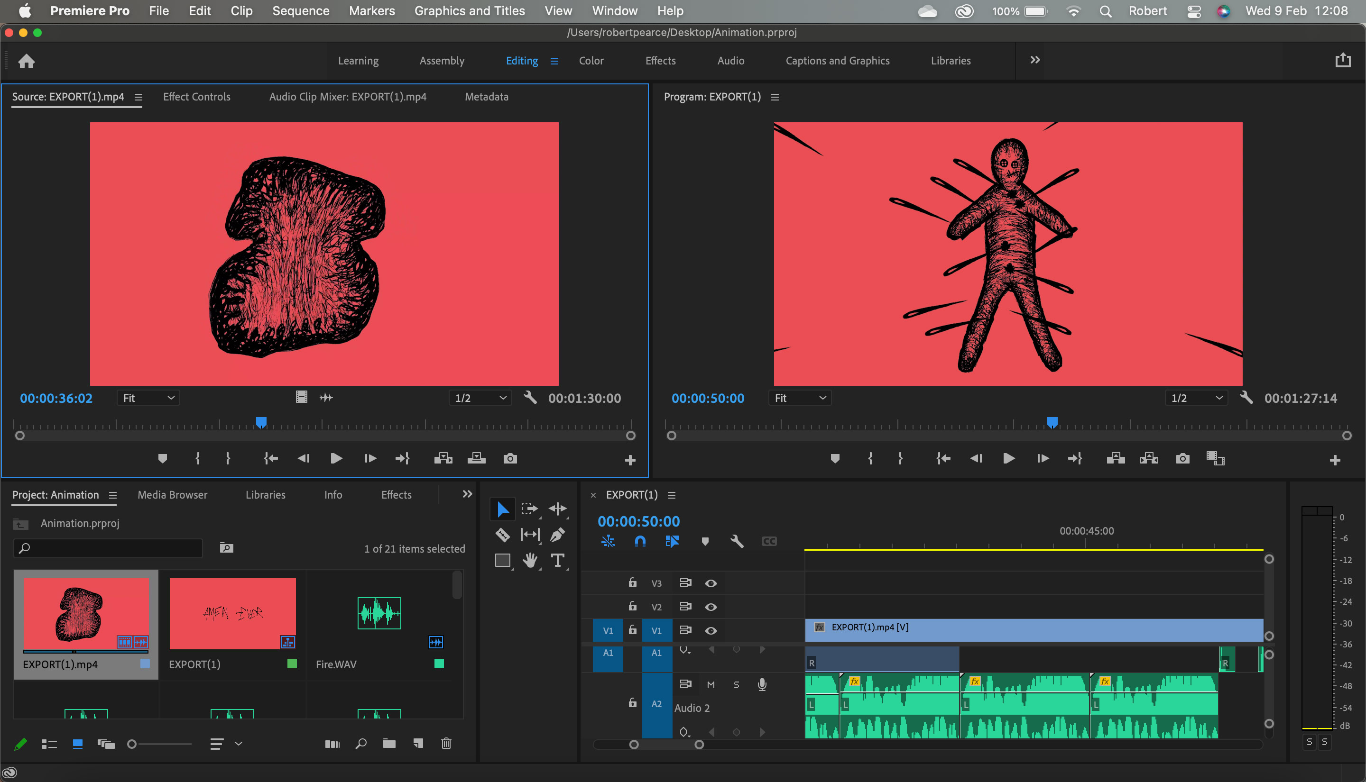Viewport: 1366px width, 782px height.
Task: Click the Project panel search field
Action: (x=108, y=548)
